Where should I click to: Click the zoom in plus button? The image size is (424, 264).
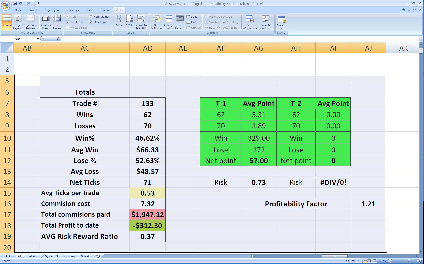tap(420, 261)
